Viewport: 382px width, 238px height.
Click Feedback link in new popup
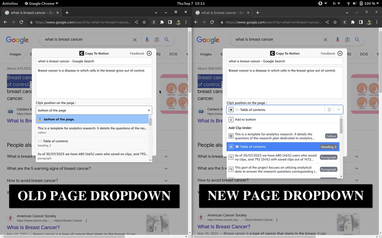(328, 53)
